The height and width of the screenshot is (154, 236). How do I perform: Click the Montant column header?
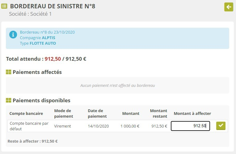[x=131, y=113]
